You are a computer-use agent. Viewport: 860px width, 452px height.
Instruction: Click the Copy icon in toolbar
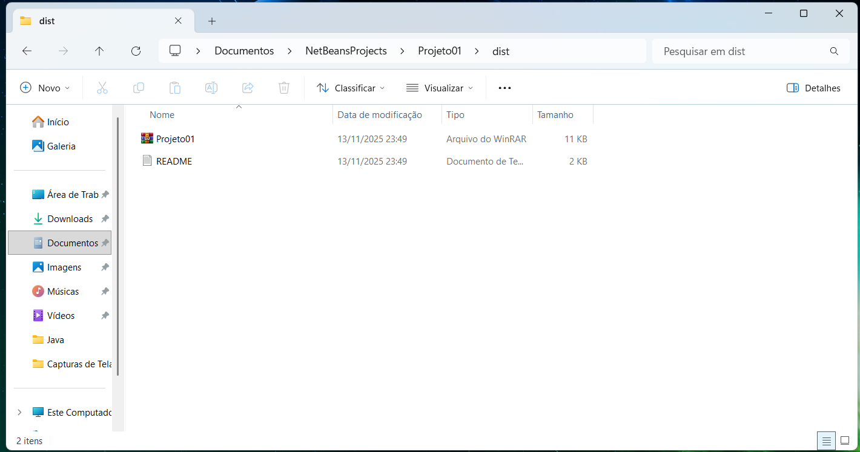(138, 88)
